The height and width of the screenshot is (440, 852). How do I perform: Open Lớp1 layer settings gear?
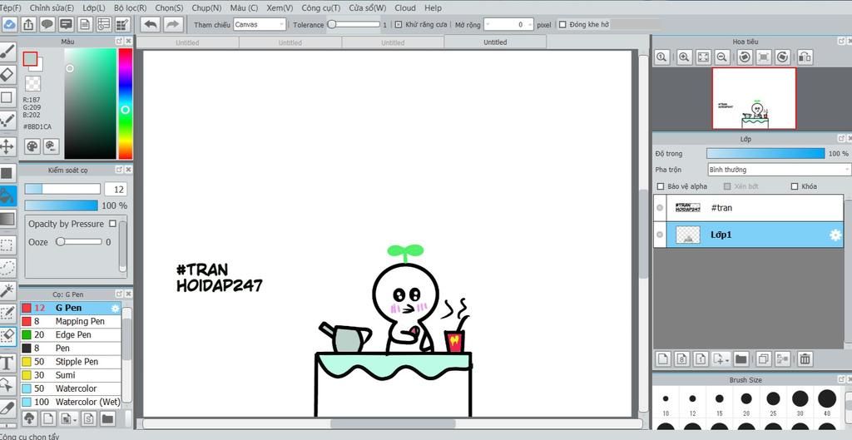coord(835,235)
